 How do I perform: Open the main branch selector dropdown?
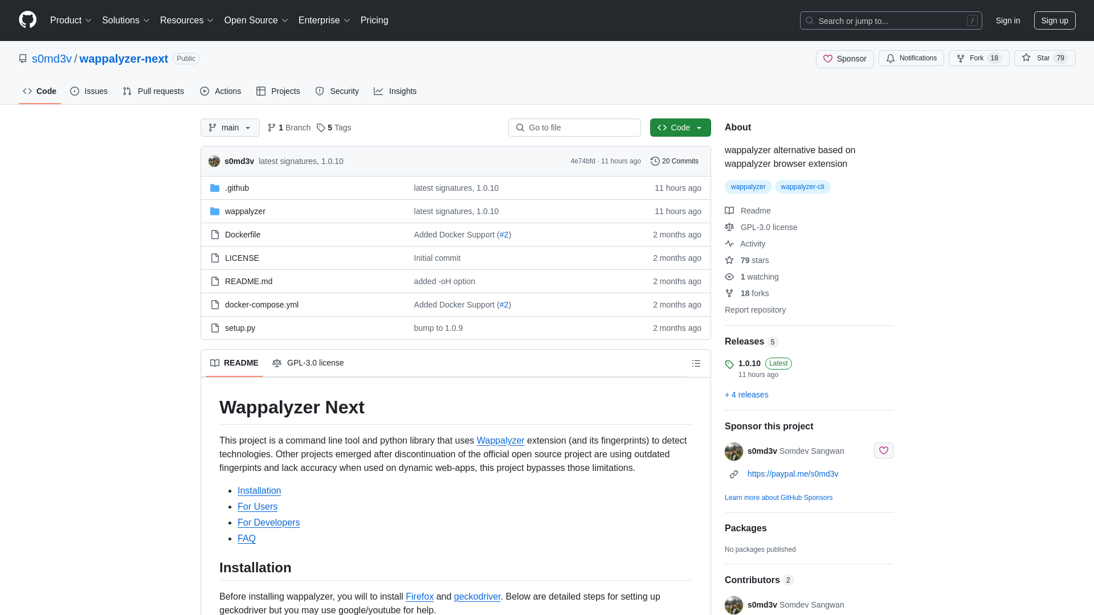pos(230,128)
